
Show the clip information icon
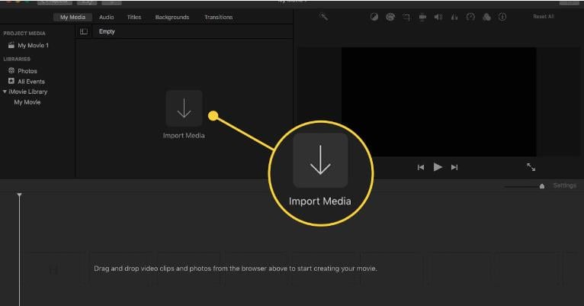502,17
